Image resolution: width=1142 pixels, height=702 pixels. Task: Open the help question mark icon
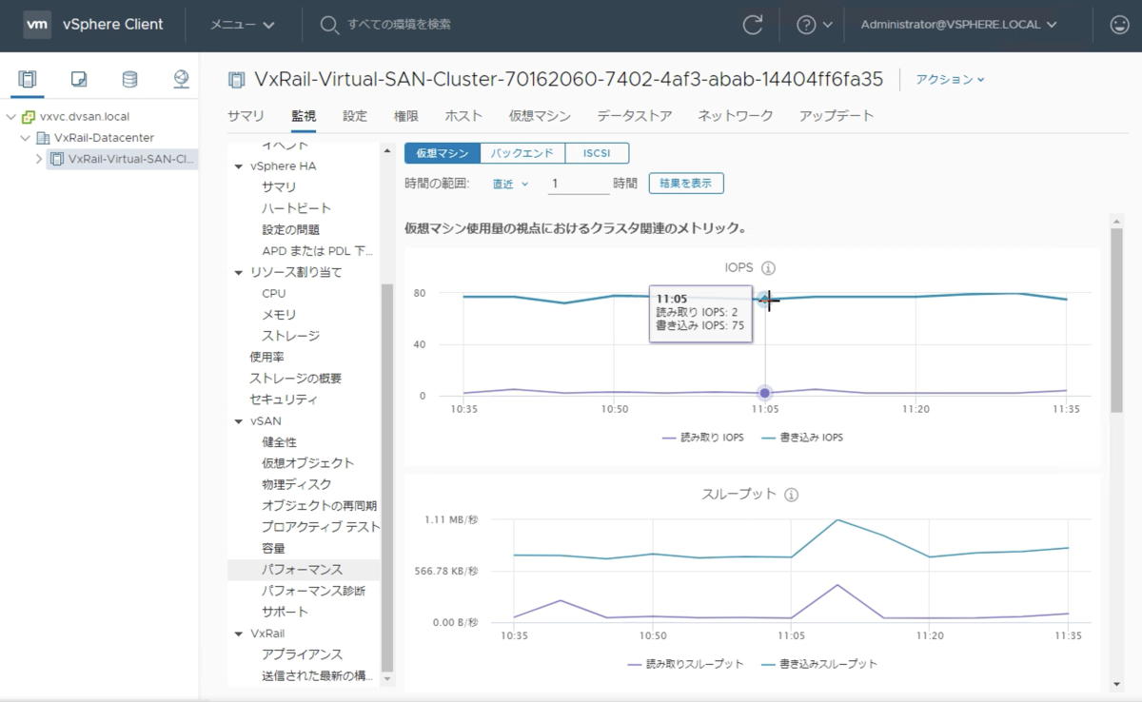coord(806,25)
